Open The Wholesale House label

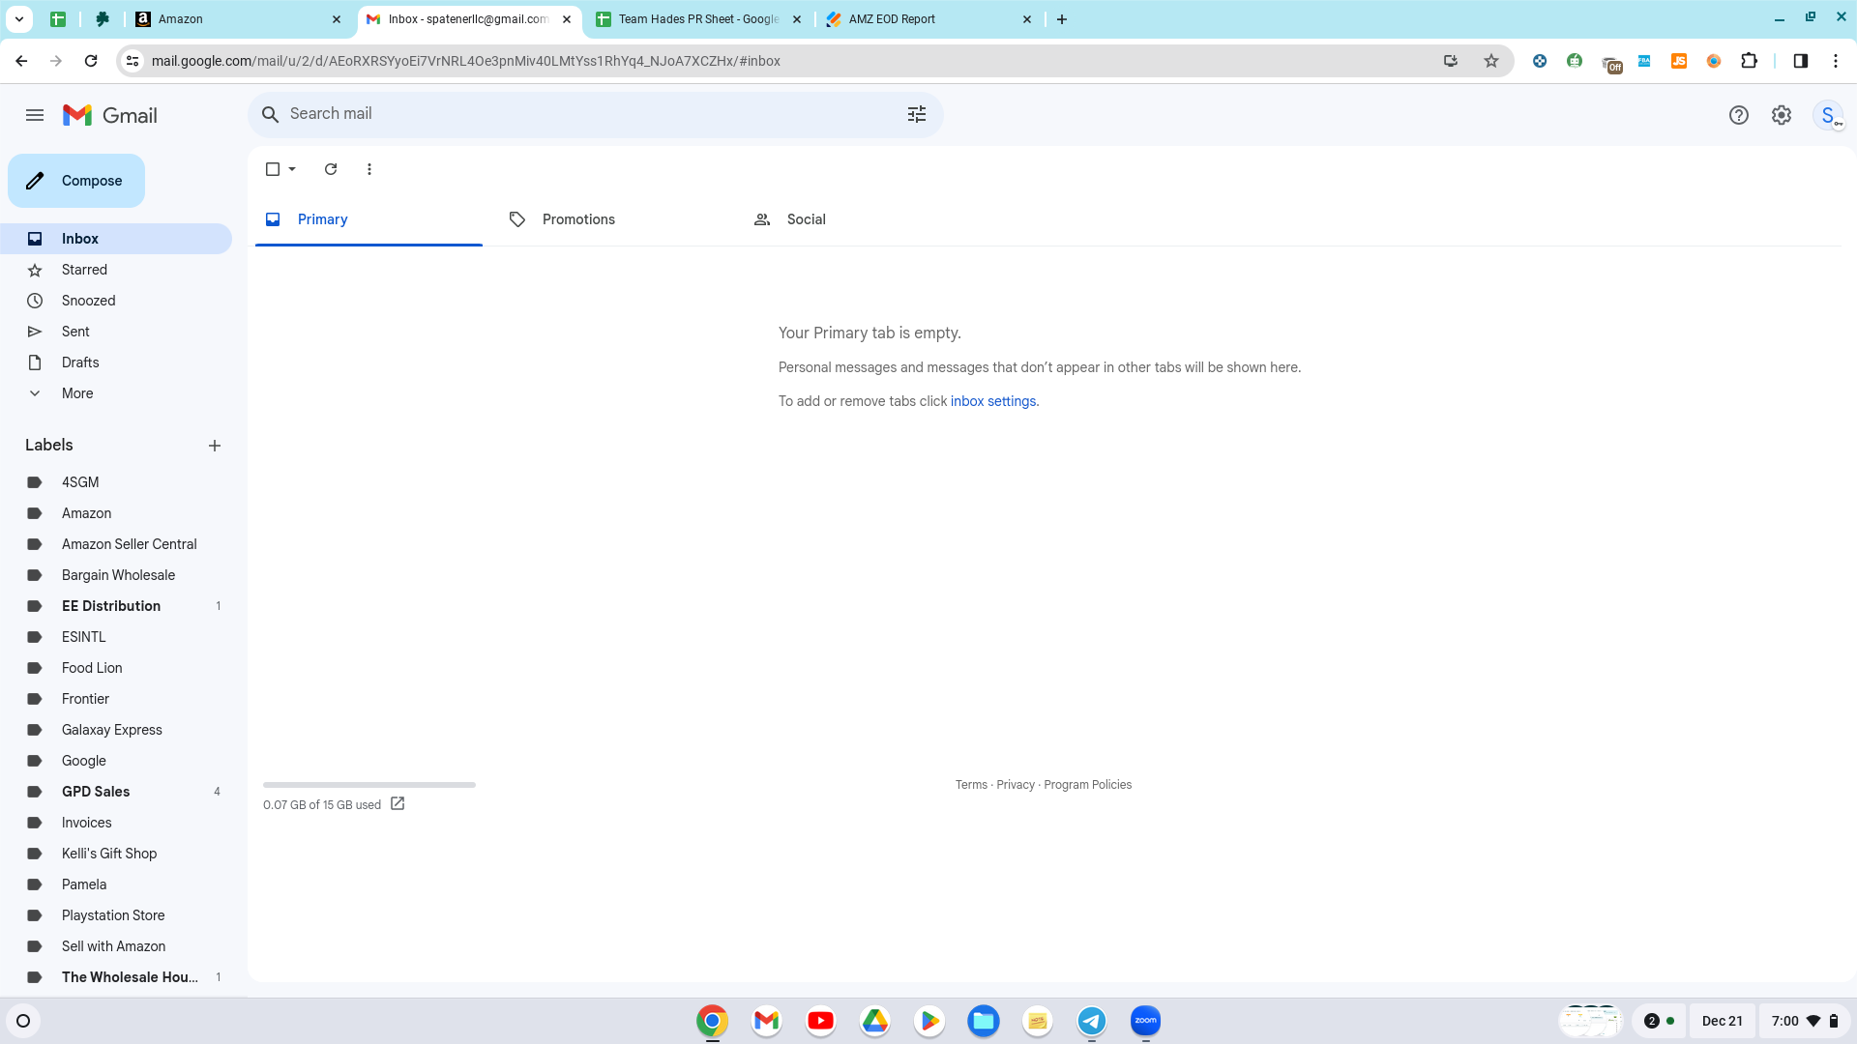[116, 977]
